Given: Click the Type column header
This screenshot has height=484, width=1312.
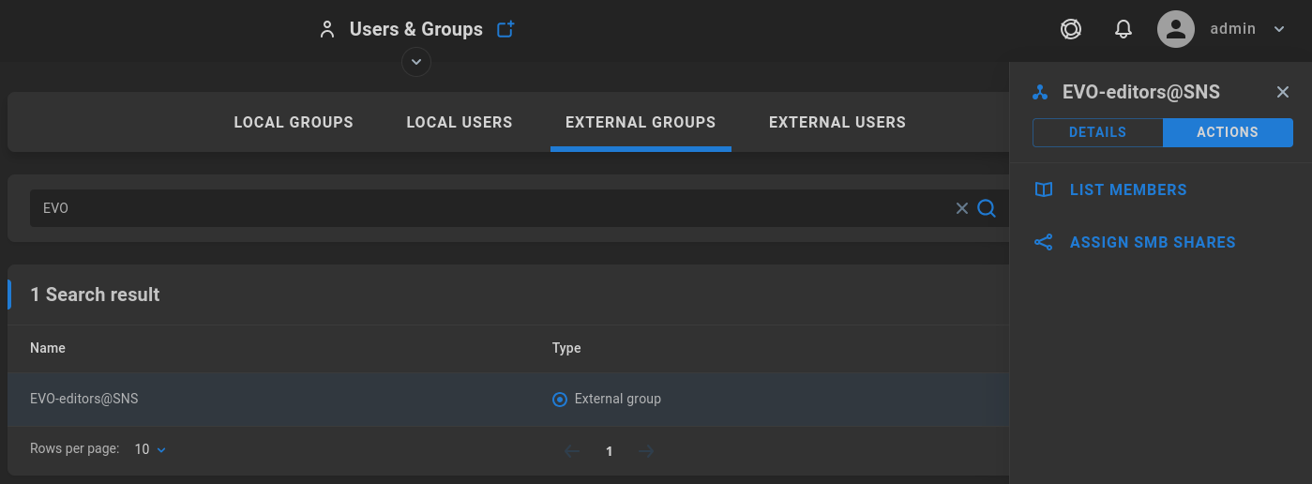Looking at the screenshot, I should pos(566,348).
